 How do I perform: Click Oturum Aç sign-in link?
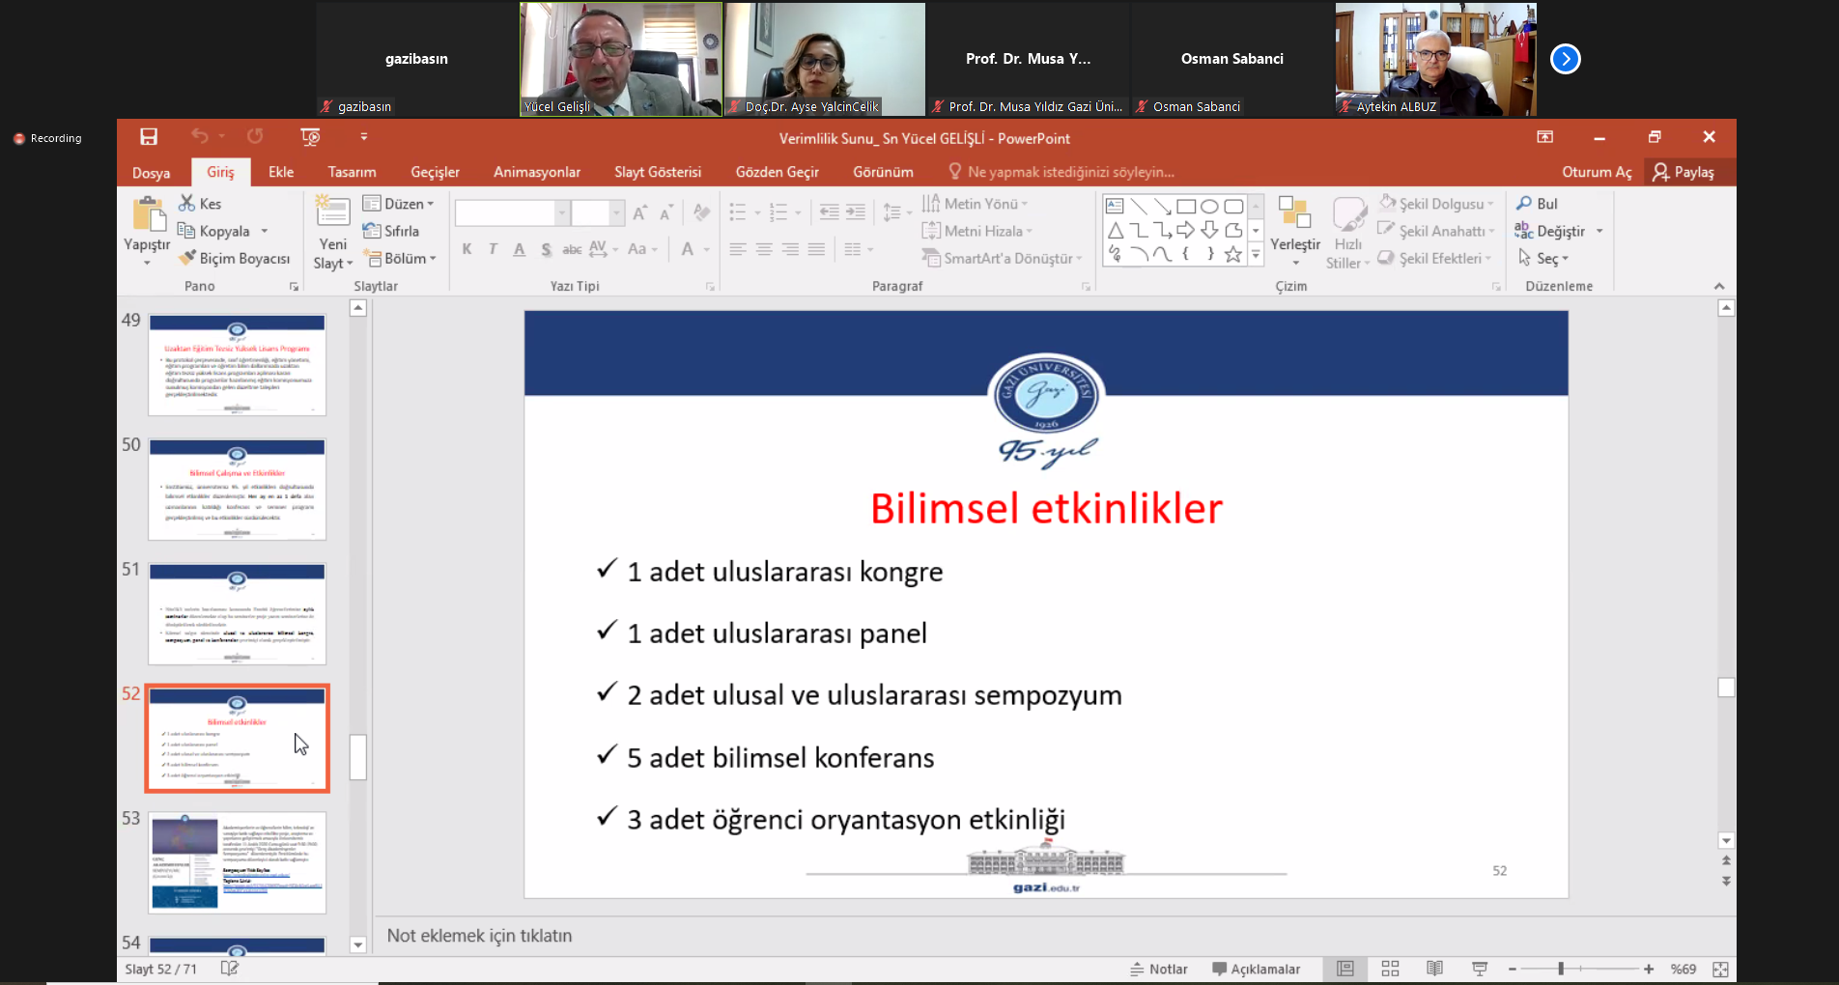[x=1597, y=172]
